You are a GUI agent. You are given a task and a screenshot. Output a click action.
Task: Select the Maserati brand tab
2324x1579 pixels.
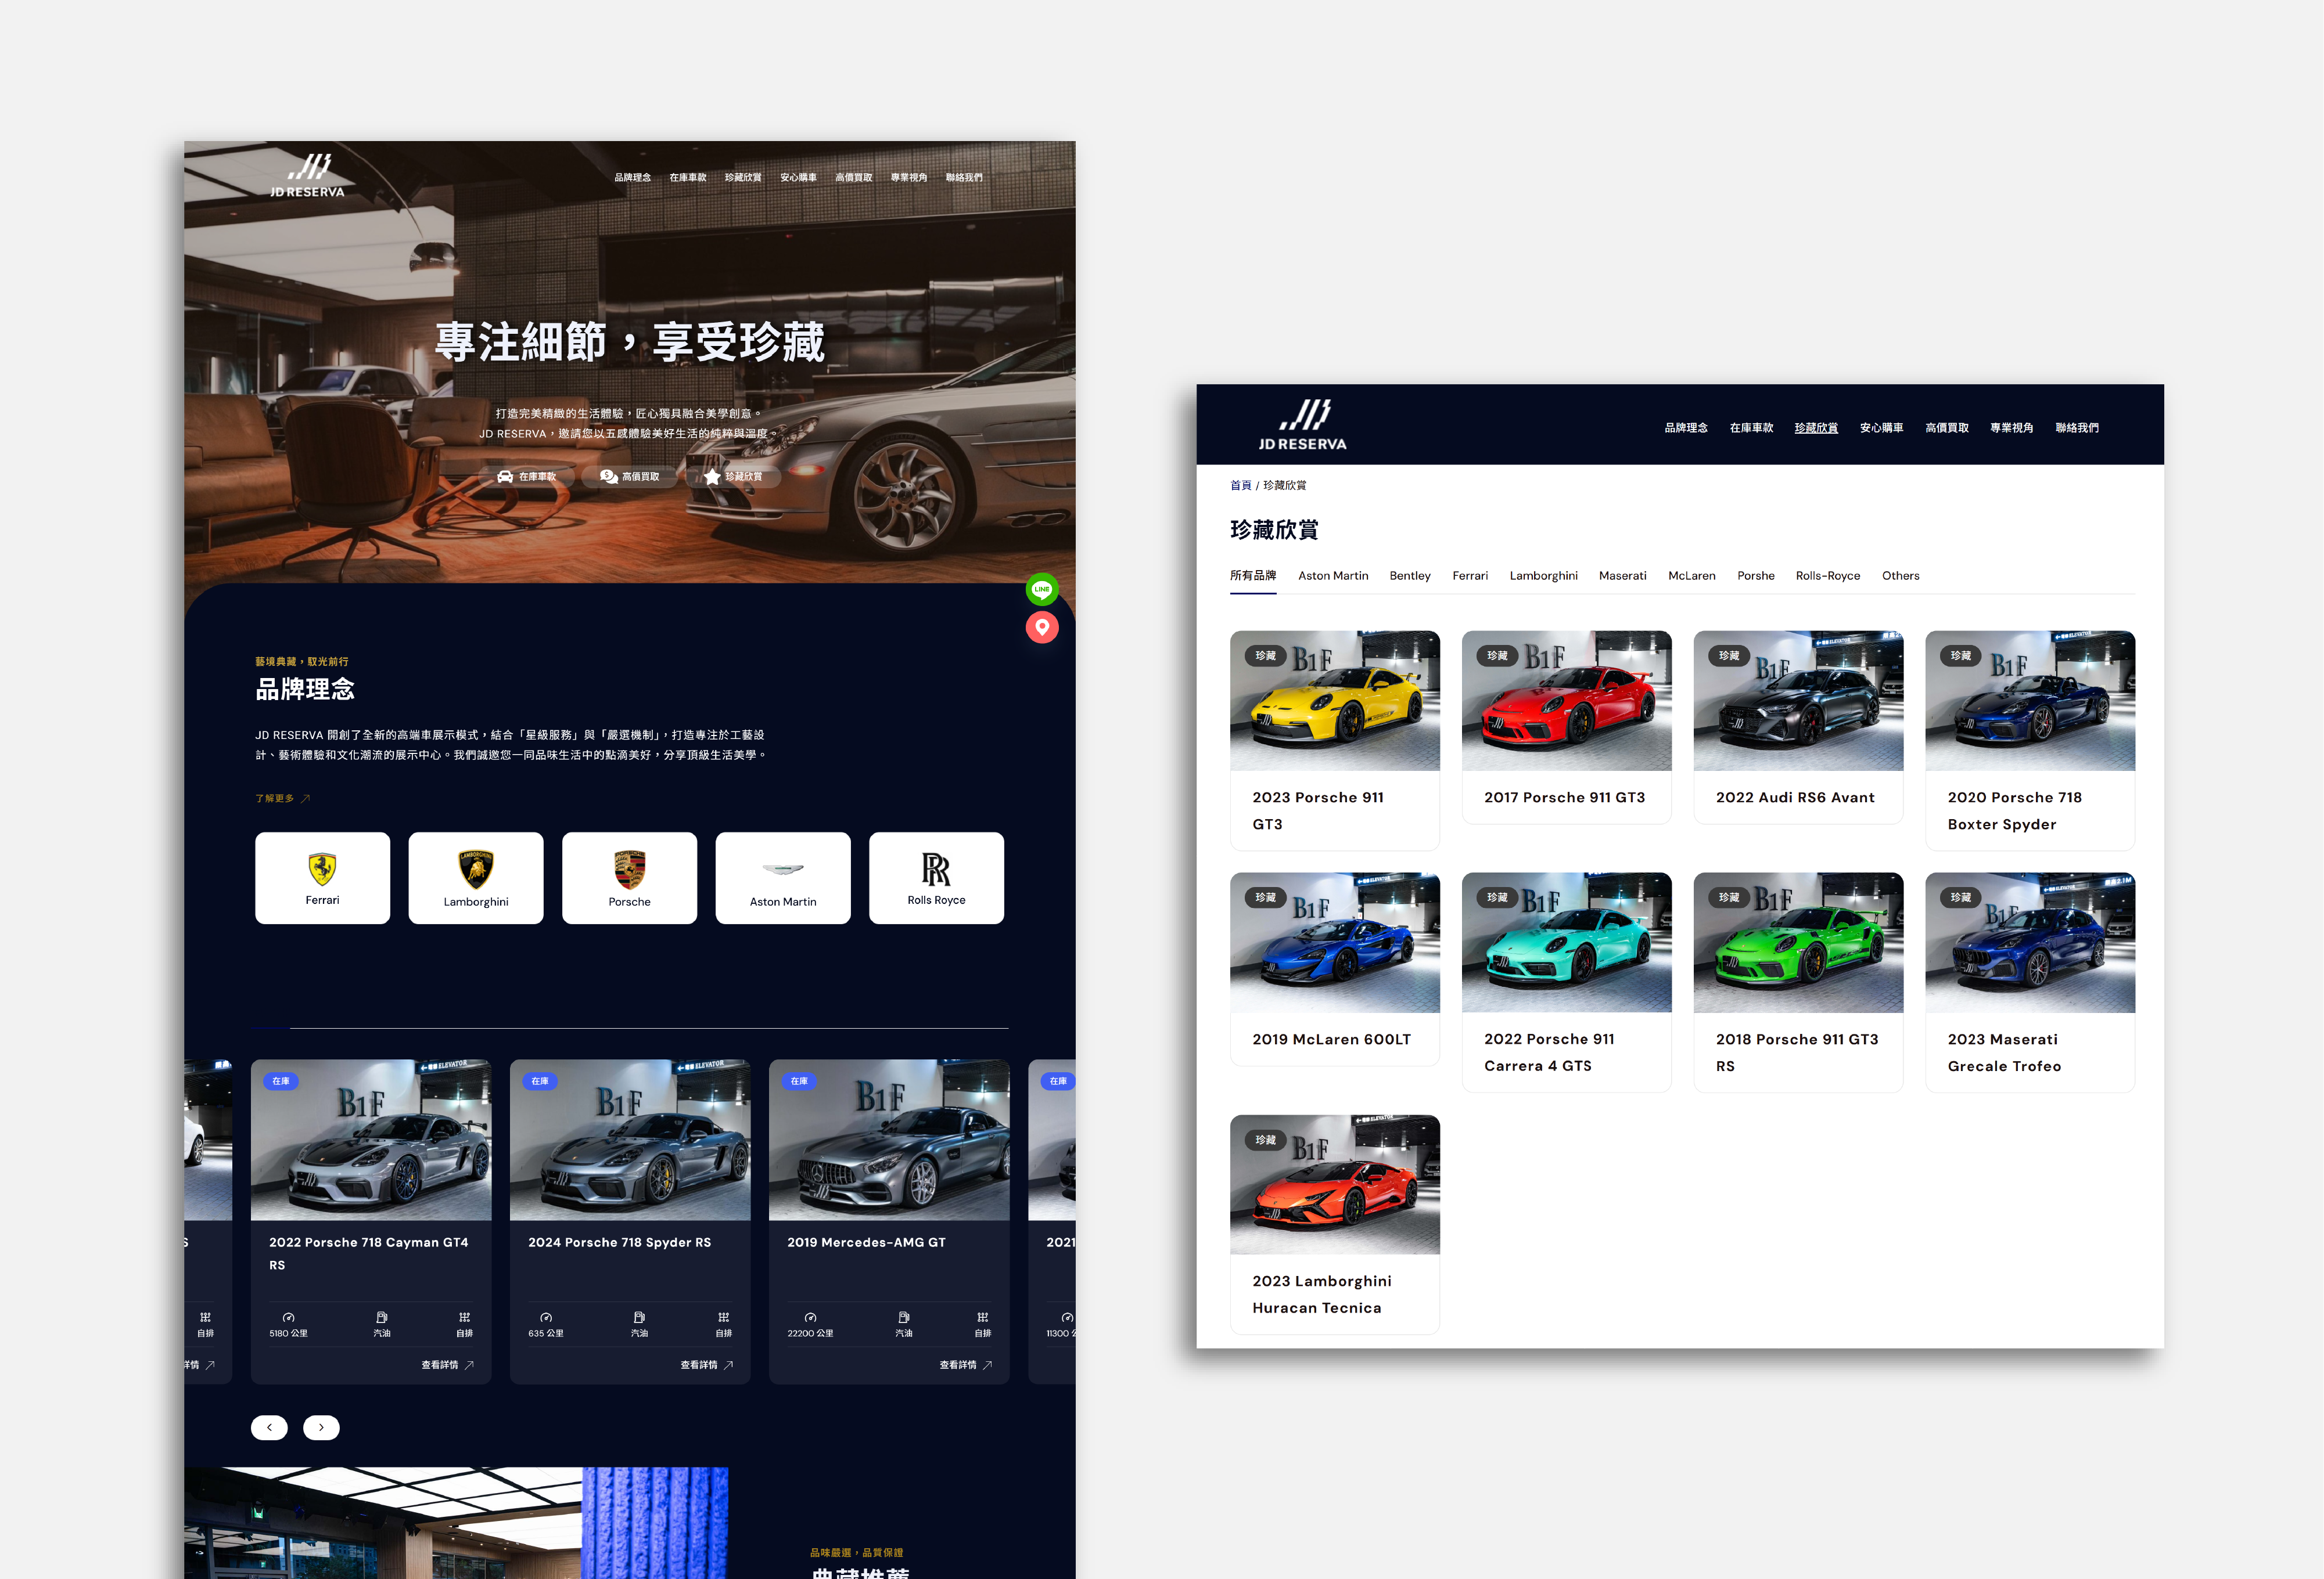pyautogui.click(x=1622, y=576)
